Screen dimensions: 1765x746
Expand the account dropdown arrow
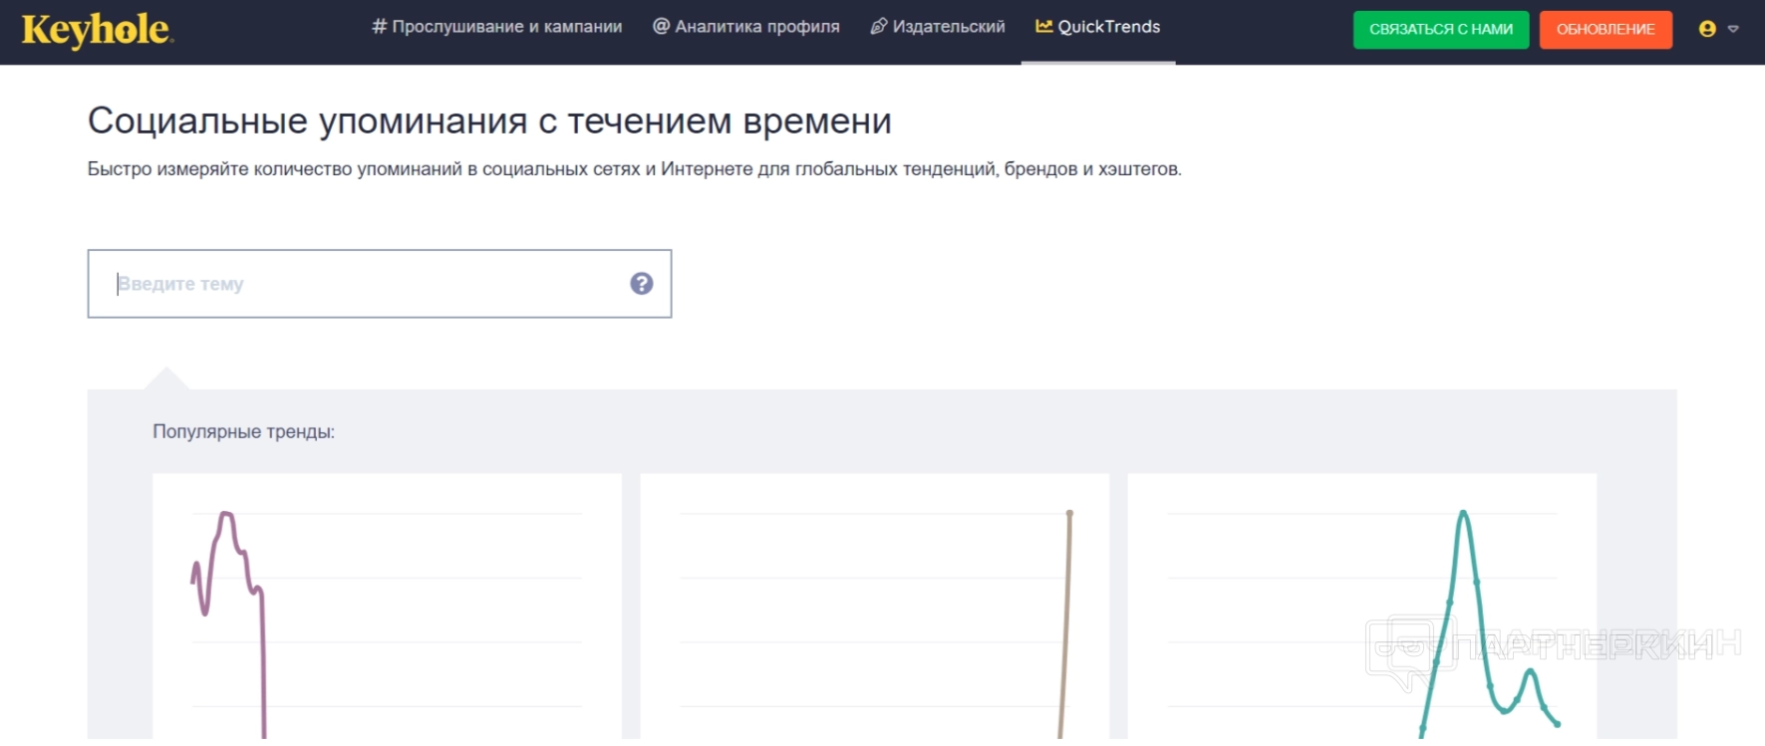1733,30
